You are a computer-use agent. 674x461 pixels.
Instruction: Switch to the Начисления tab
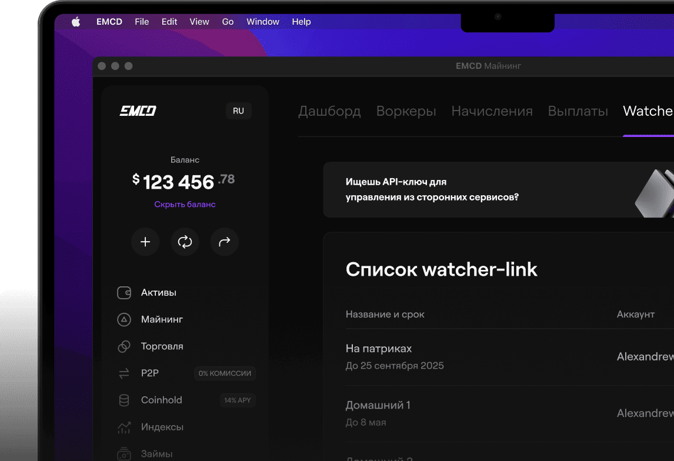(x=492, y=111)
